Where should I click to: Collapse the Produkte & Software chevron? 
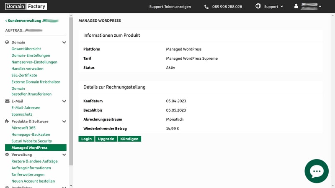point(64,122)
